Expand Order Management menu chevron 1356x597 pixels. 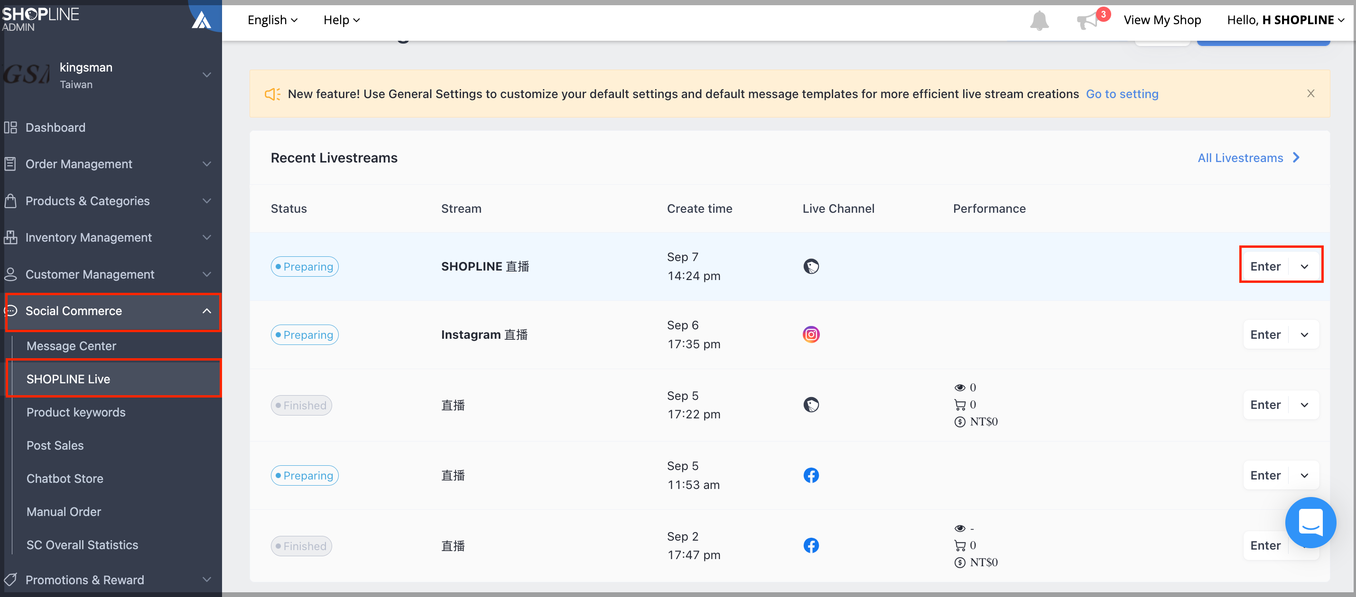click(207, 164)
